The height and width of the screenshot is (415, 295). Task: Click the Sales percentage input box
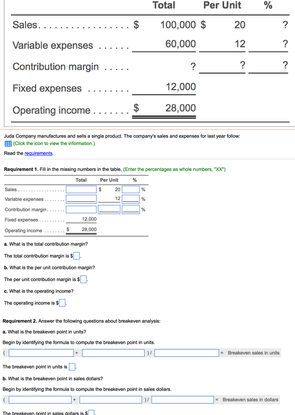[x=132, y=189]
